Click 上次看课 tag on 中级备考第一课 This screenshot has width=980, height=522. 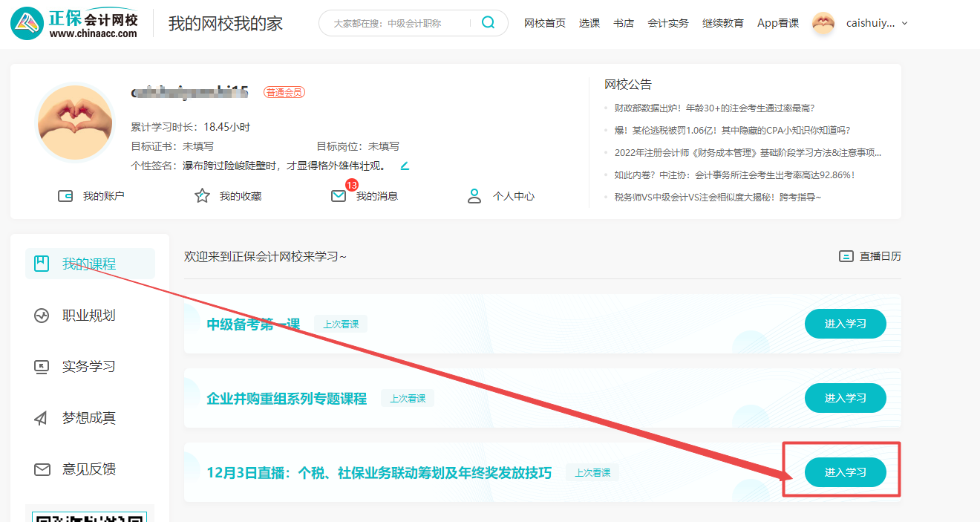(341, 324)
